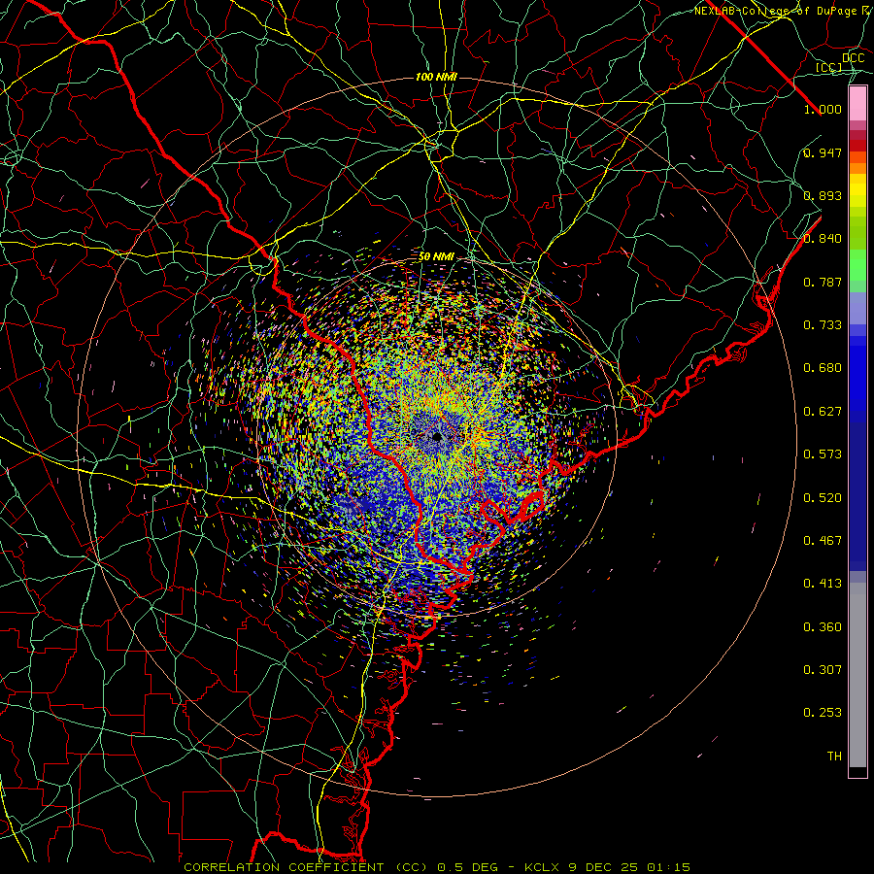Click the 0.520 scale value
Screen dimensions: 874x874
(x=823, y=498)
